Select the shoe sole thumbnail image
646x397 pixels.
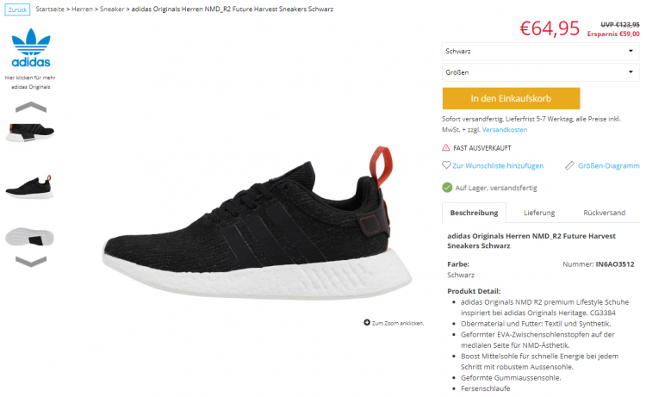point(29,237)
